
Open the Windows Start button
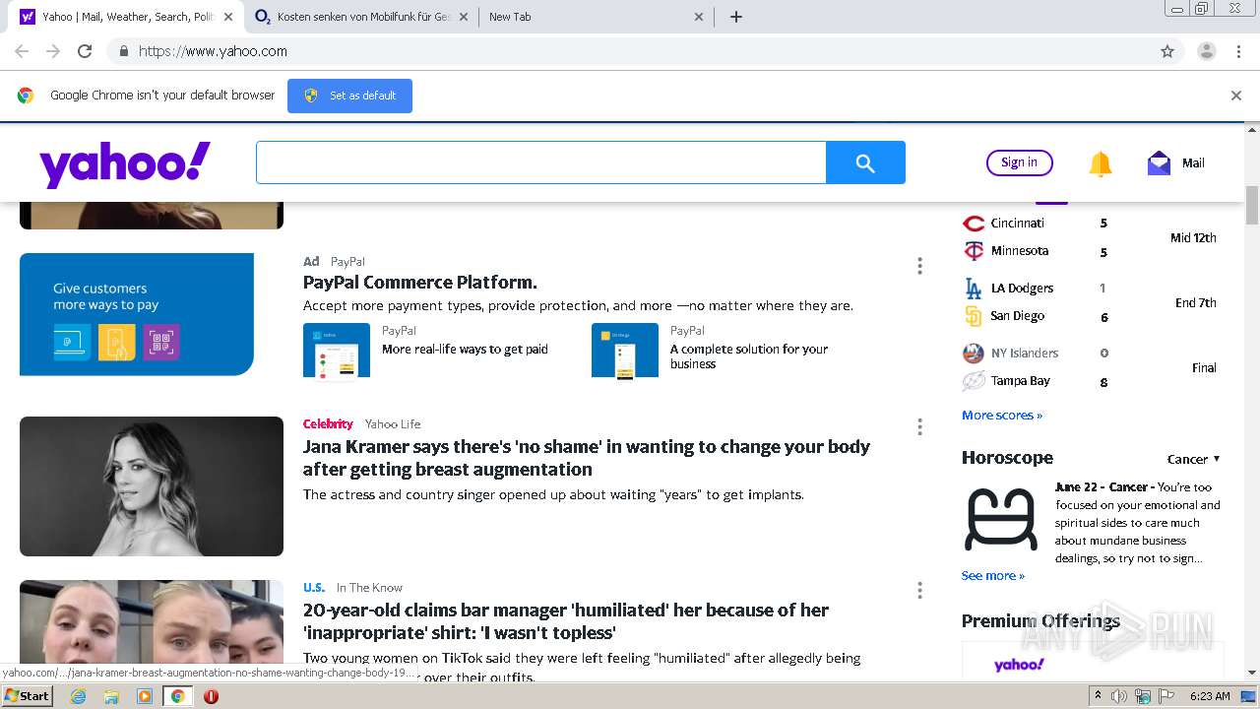click(x=28, y=696)
